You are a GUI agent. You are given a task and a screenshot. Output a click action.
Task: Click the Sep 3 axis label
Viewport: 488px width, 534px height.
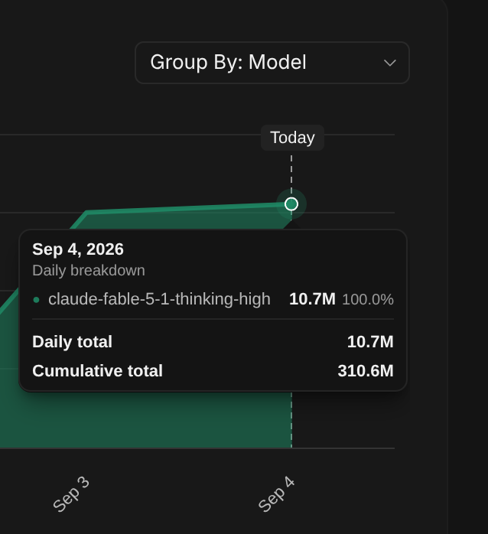[71, 493]
